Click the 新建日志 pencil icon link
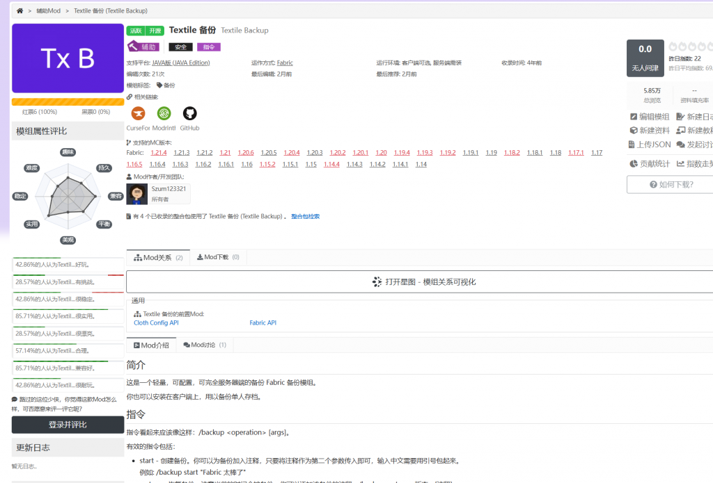 click(694, 117)
